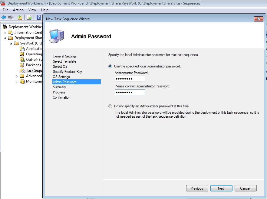
Task: Close the New Task Sequence Wizard
Action: (x=259, y=19)
